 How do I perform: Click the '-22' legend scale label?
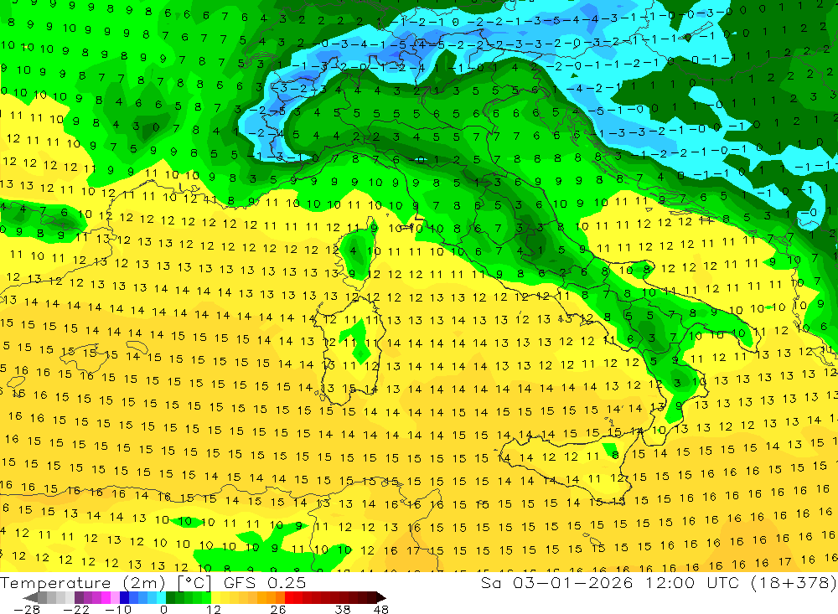click(x=76, y=610)
